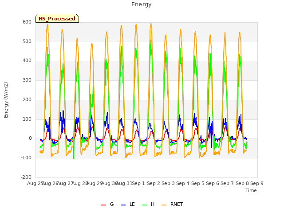Image resolution: width=284 pixels, height=213 pixels.
Task: Click the Energy chart title
Action: pos(141,4)
